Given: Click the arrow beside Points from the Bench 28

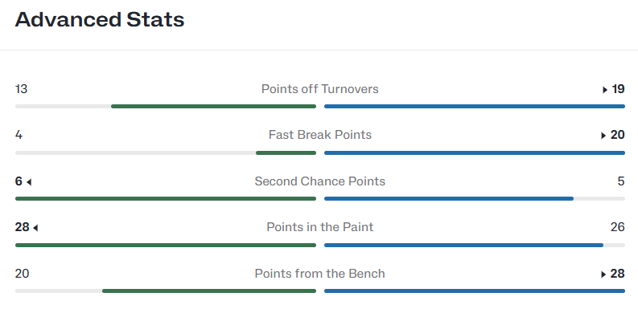Looking at the screenshot, I should [603, 274].
